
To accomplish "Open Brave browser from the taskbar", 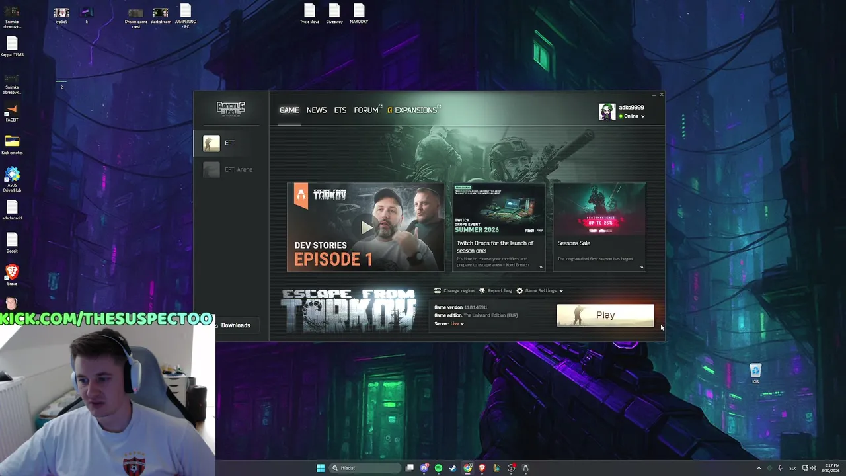I will [482, 468].
